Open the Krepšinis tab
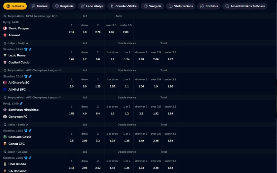 pyautogui.click(x=64, y=6)
